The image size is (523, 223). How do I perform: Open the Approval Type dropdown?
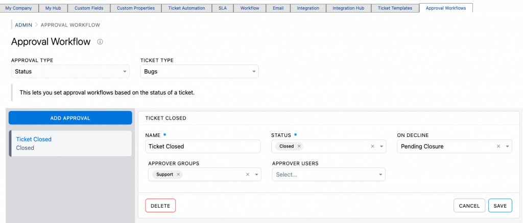pos(70,72)
